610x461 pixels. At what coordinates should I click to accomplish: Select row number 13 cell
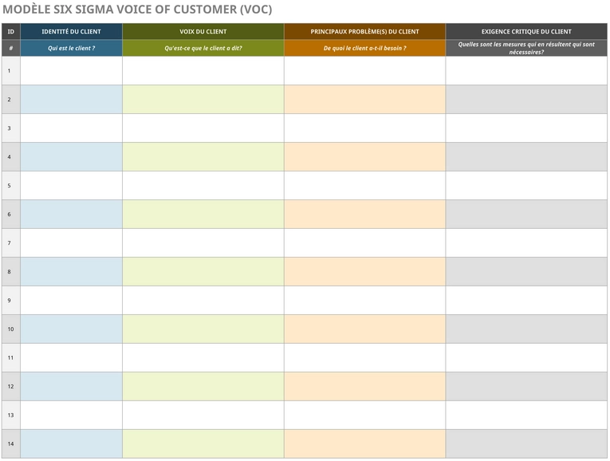pos(11,415)
